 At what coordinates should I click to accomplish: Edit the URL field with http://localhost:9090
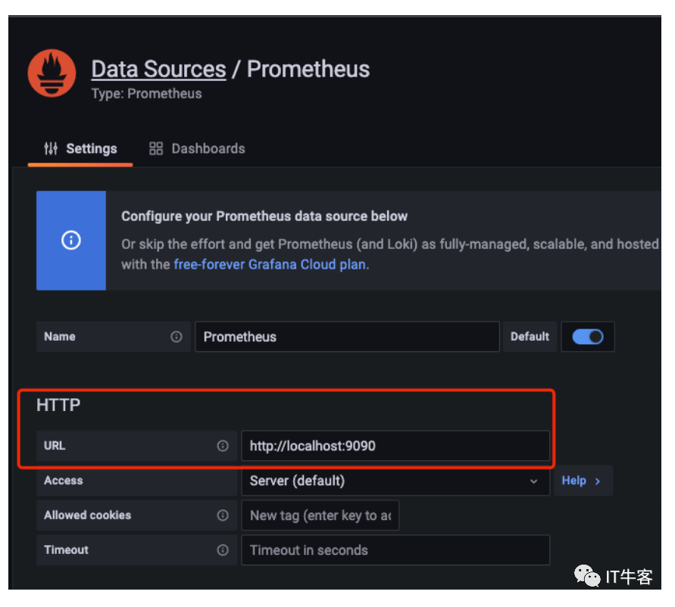click(395, 446)
